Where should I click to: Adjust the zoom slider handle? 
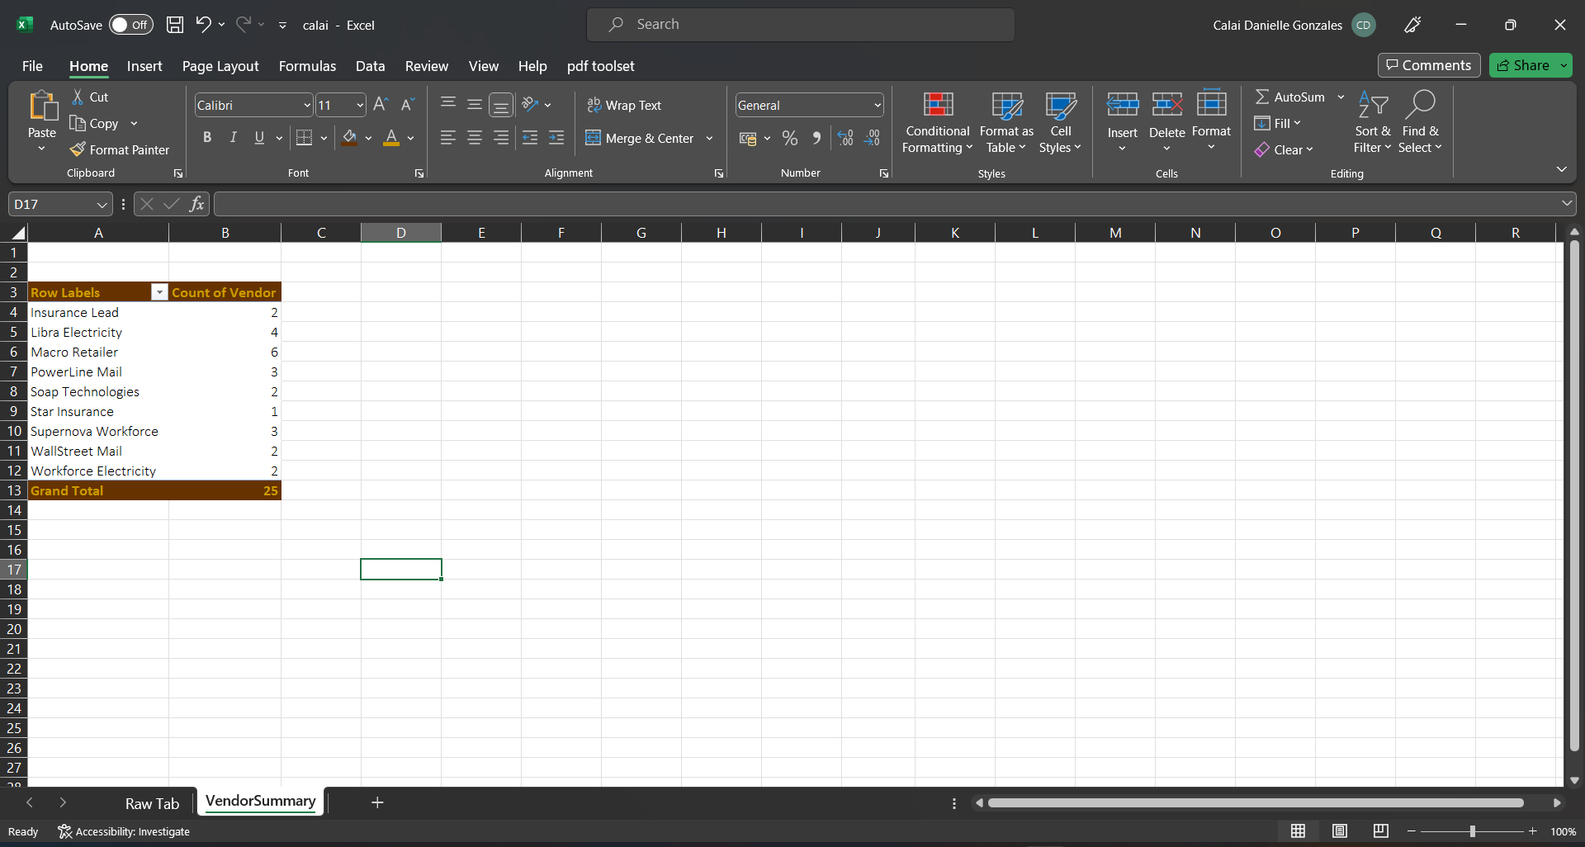click(1472, 831)
